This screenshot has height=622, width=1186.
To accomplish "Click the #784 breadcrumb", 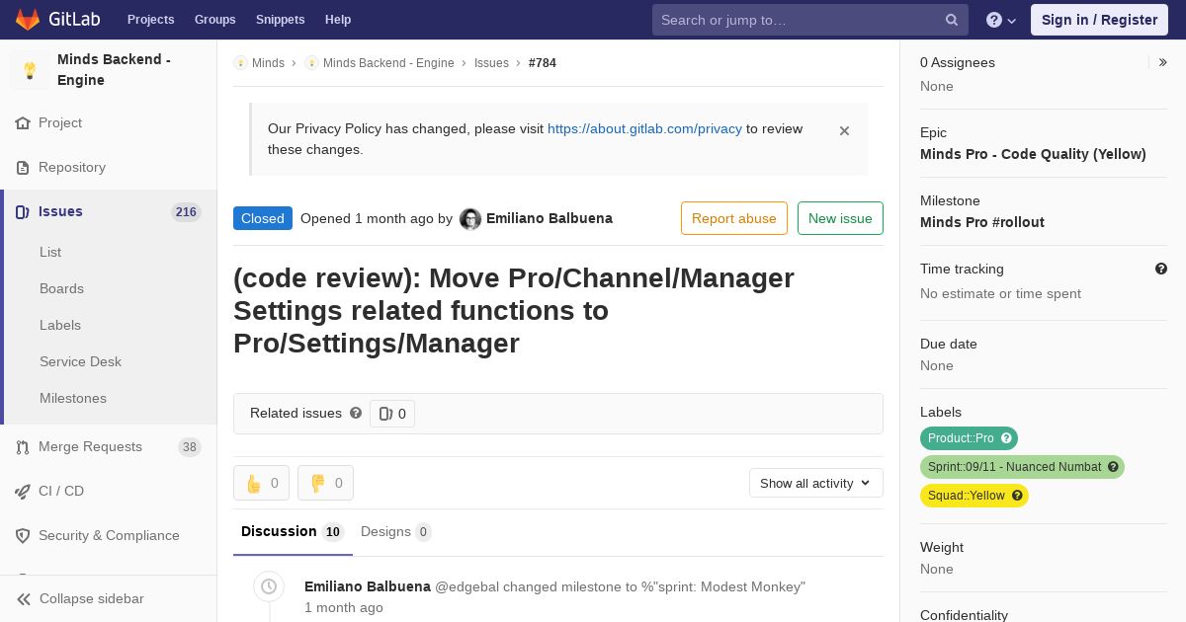I will pyautogui.click(x=543, y=63).
